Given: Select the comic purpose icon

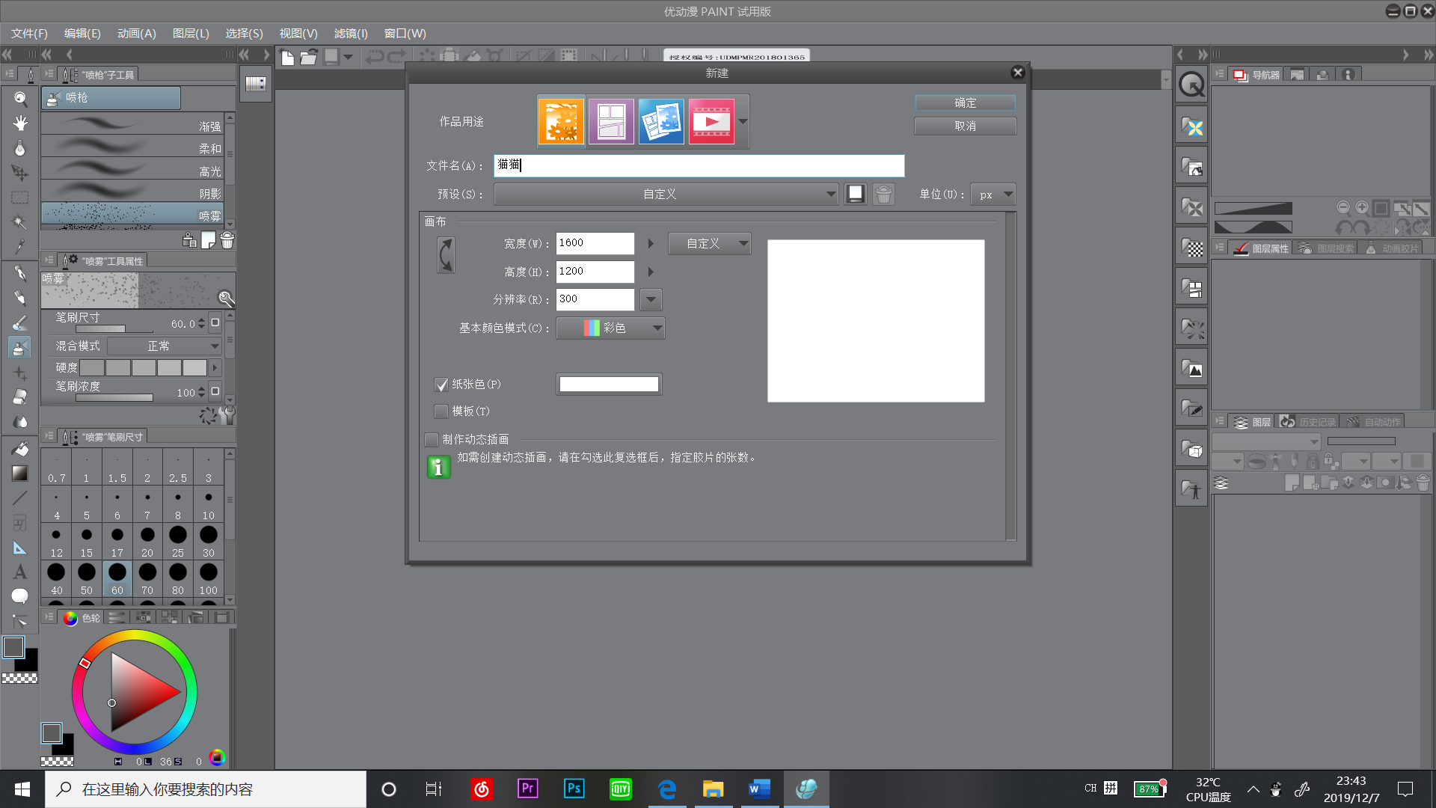Looking at the screenshot, I should point(611,121).
